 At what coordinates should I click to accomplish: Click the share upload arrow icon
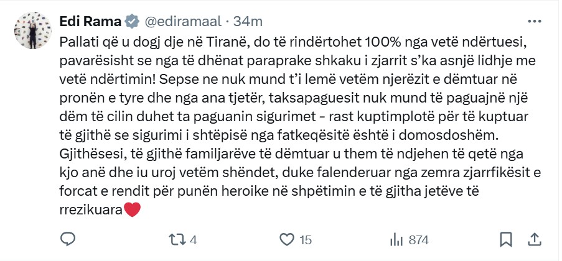[x=533, y=239]
